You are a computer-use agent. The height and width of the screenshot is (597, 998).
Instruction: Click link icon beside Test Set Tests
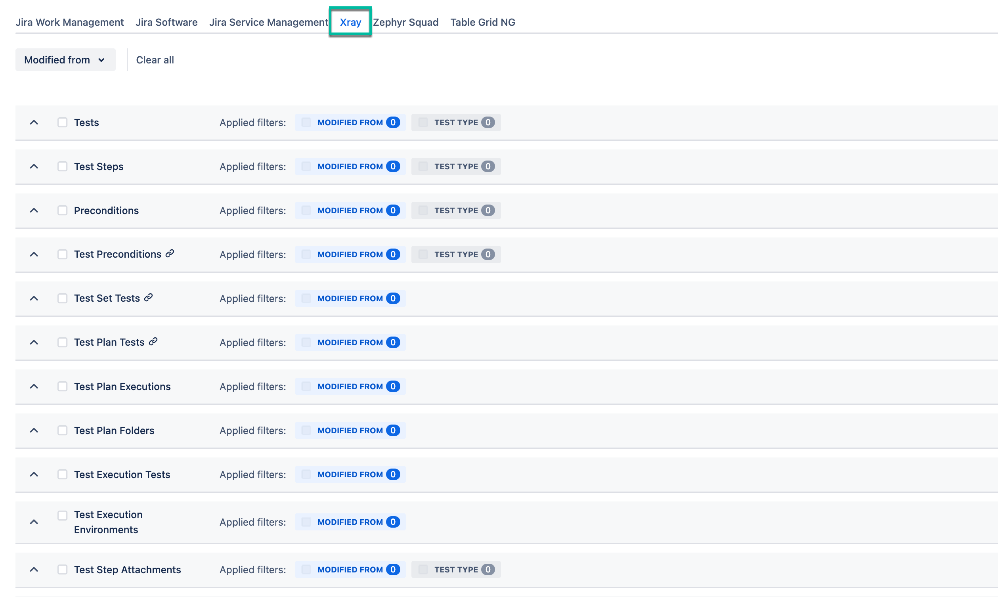pos(148,297)
